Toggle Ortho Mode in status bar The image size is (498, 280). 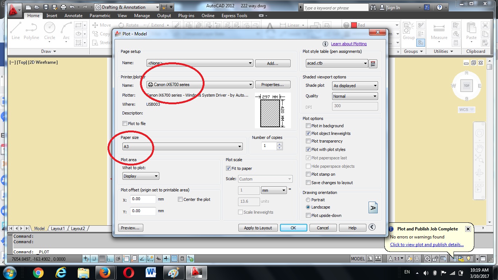[110, 258]
